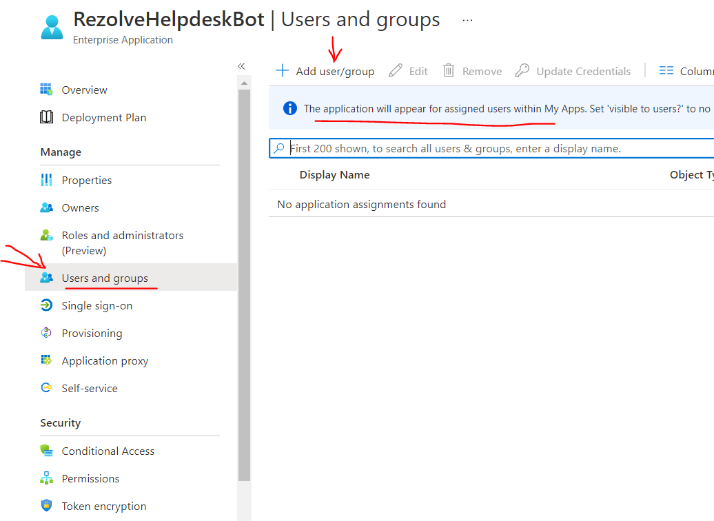Open the Owners section
Image resolution: width=714 pixels, height=521 pixels.
point(80,208)
